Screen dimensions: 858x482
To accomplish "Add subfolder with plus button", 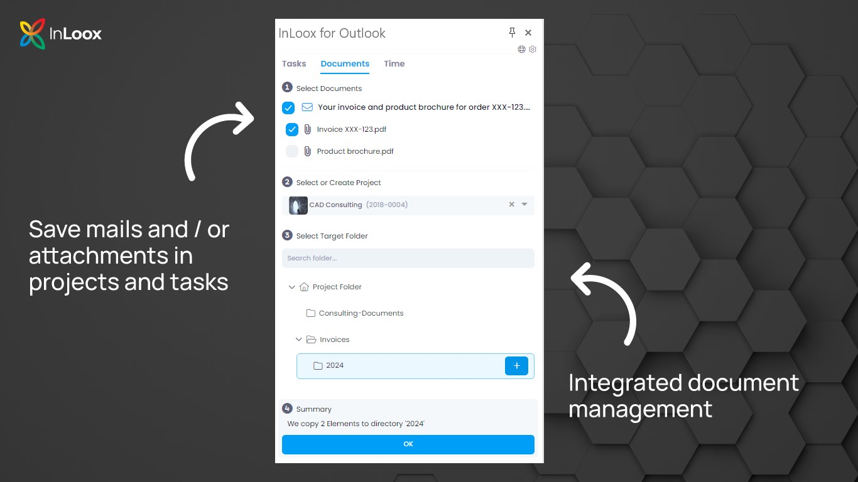I will pos(516,366).
